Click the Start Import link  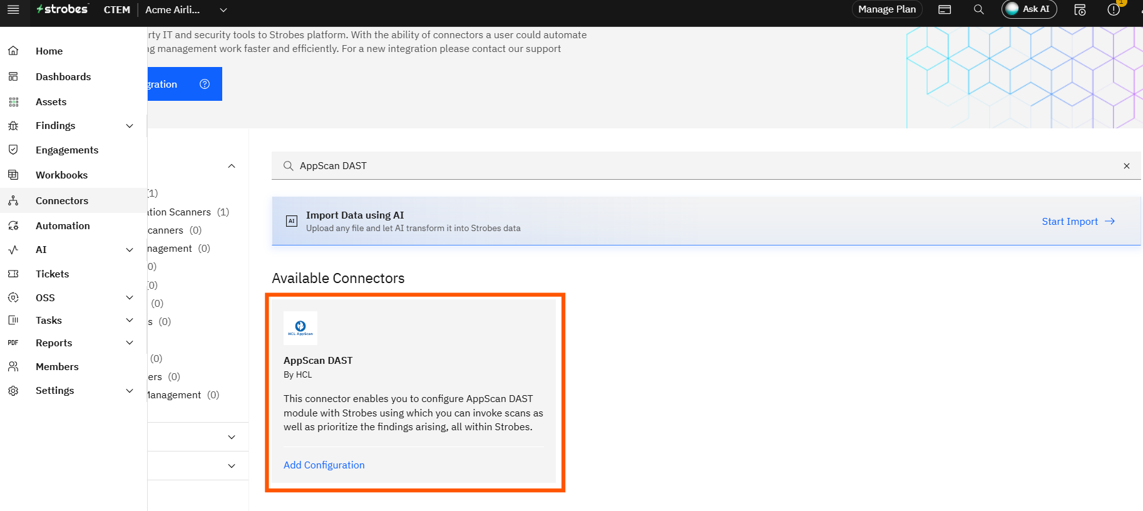pyautogui.click(x=1078, y=222)
